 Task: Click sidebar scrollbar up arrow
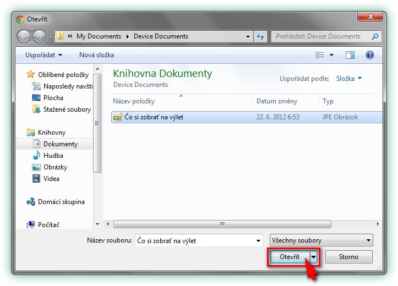click(x=97, y=69)
